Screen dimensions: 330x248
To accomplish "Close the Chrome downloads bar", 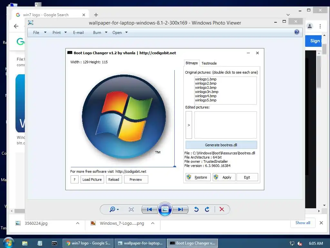I will click(321, 223).
